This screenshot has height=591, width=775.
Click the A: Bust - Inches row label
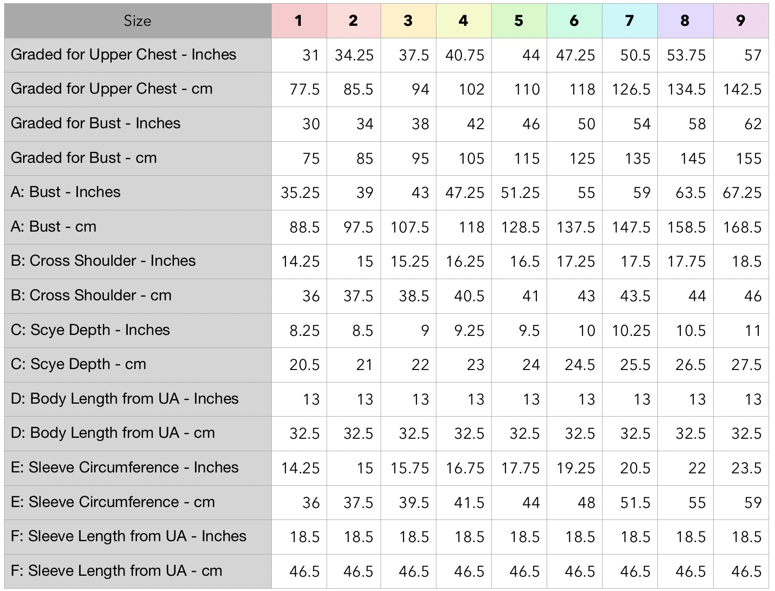point(66,192)
